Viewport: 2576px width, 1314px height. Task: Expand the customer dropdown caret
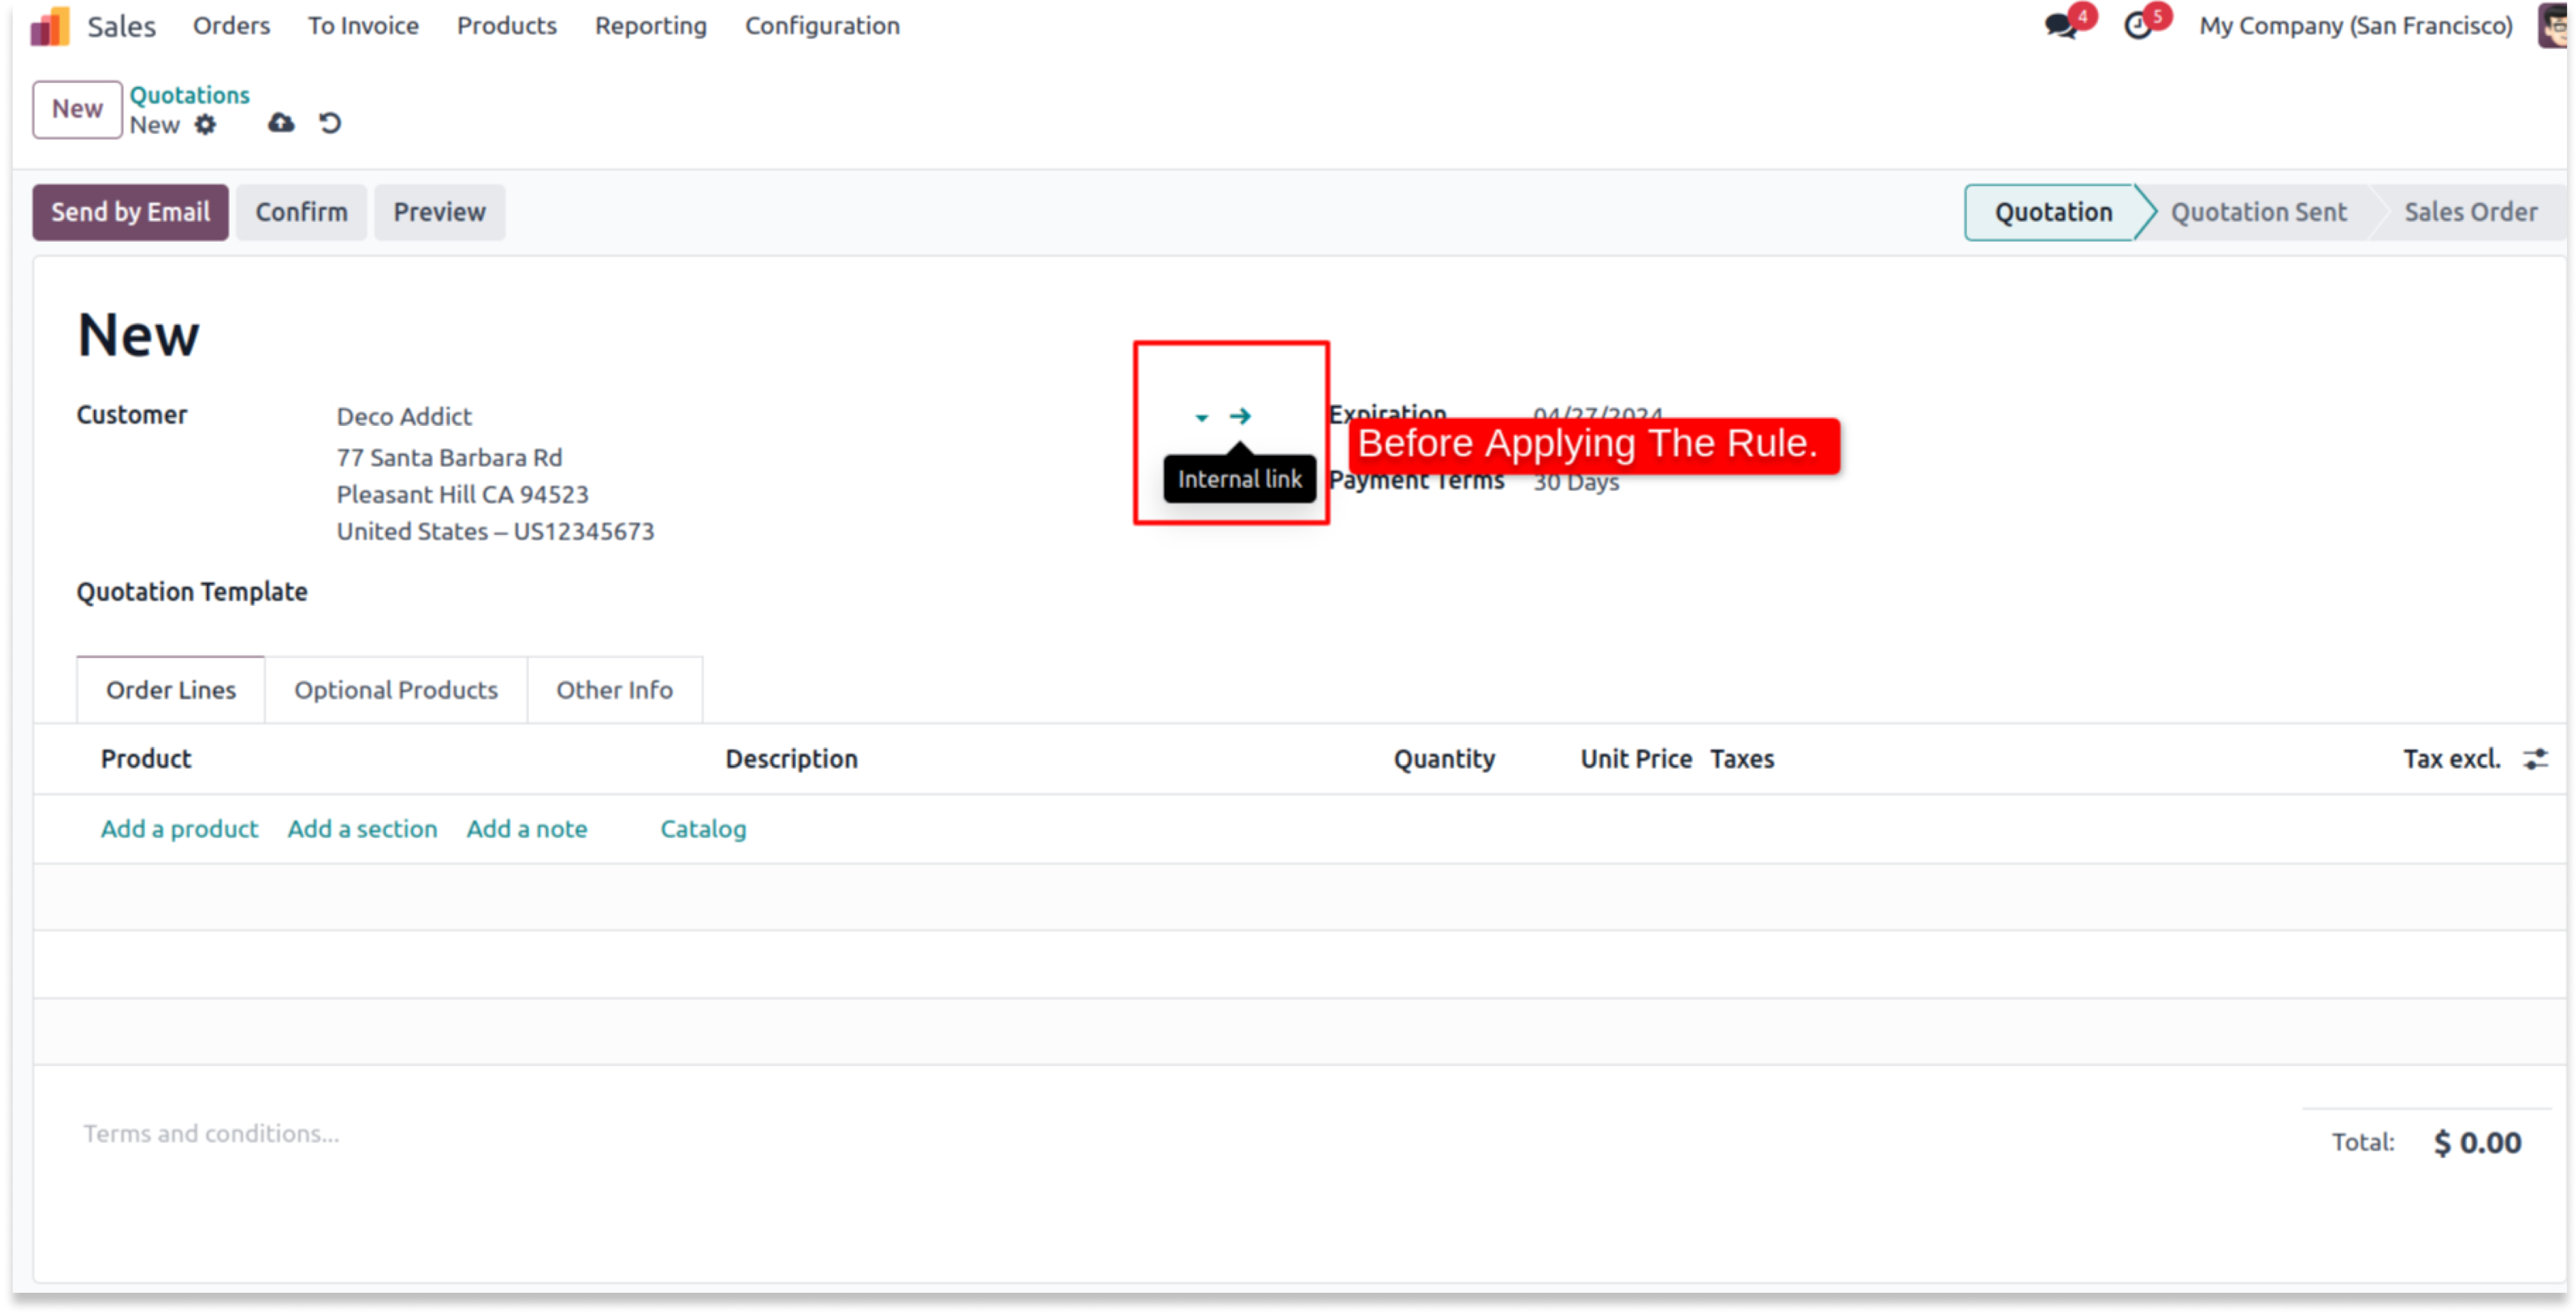1202,417
